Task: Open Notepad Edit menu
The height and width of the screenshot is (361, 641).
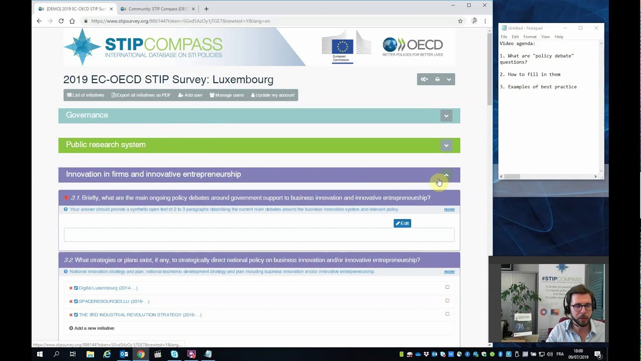Action: coord(515,37)
